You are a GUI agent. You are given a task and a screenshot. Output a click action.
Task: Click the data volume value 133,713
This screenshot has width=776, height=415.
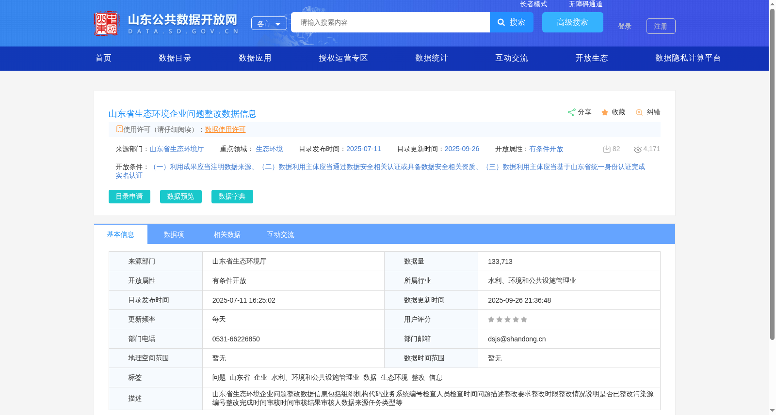tap(500, 261)
